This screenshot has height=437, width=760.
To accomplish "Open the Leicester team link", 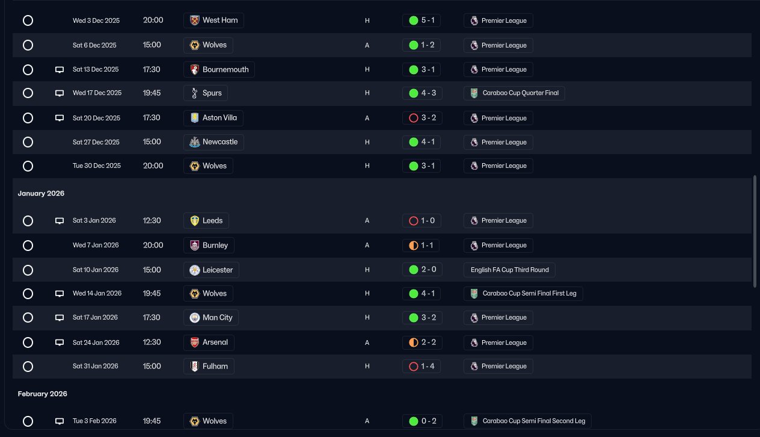I will [x=211, y=270].
